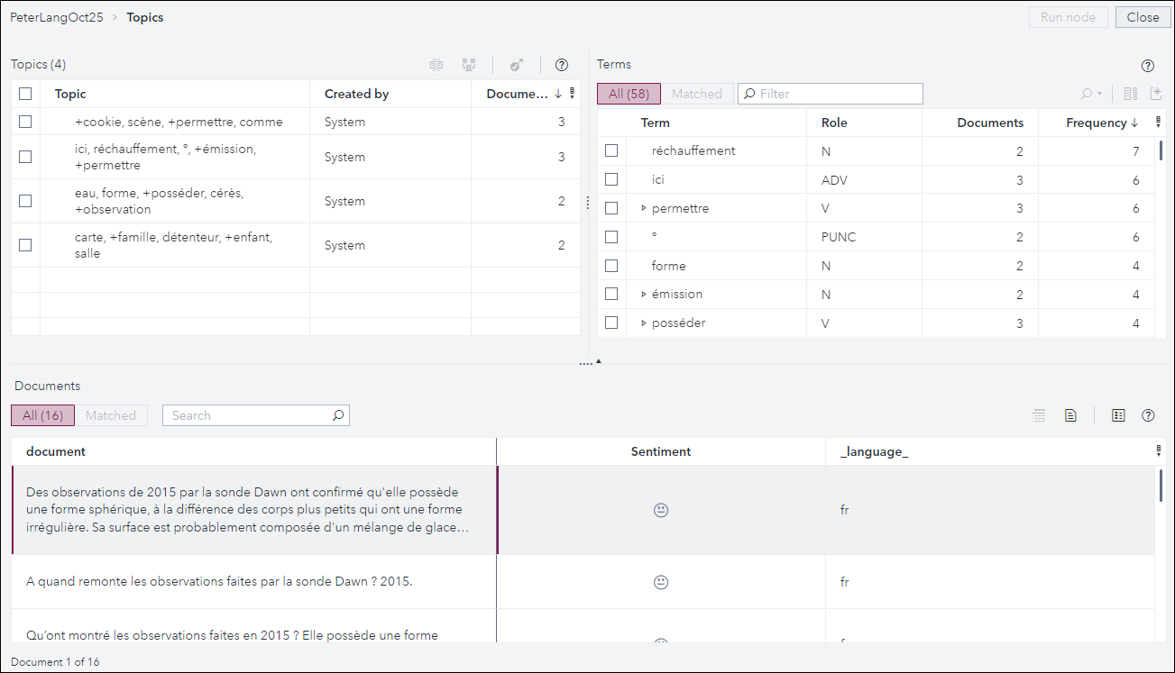
Task: Open the term map icon in Terms panel
Action: (x=1127, y=94)
